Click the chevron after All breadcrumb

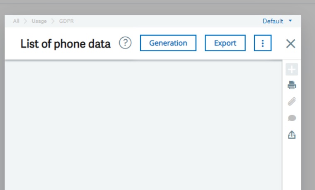[25, 21]
